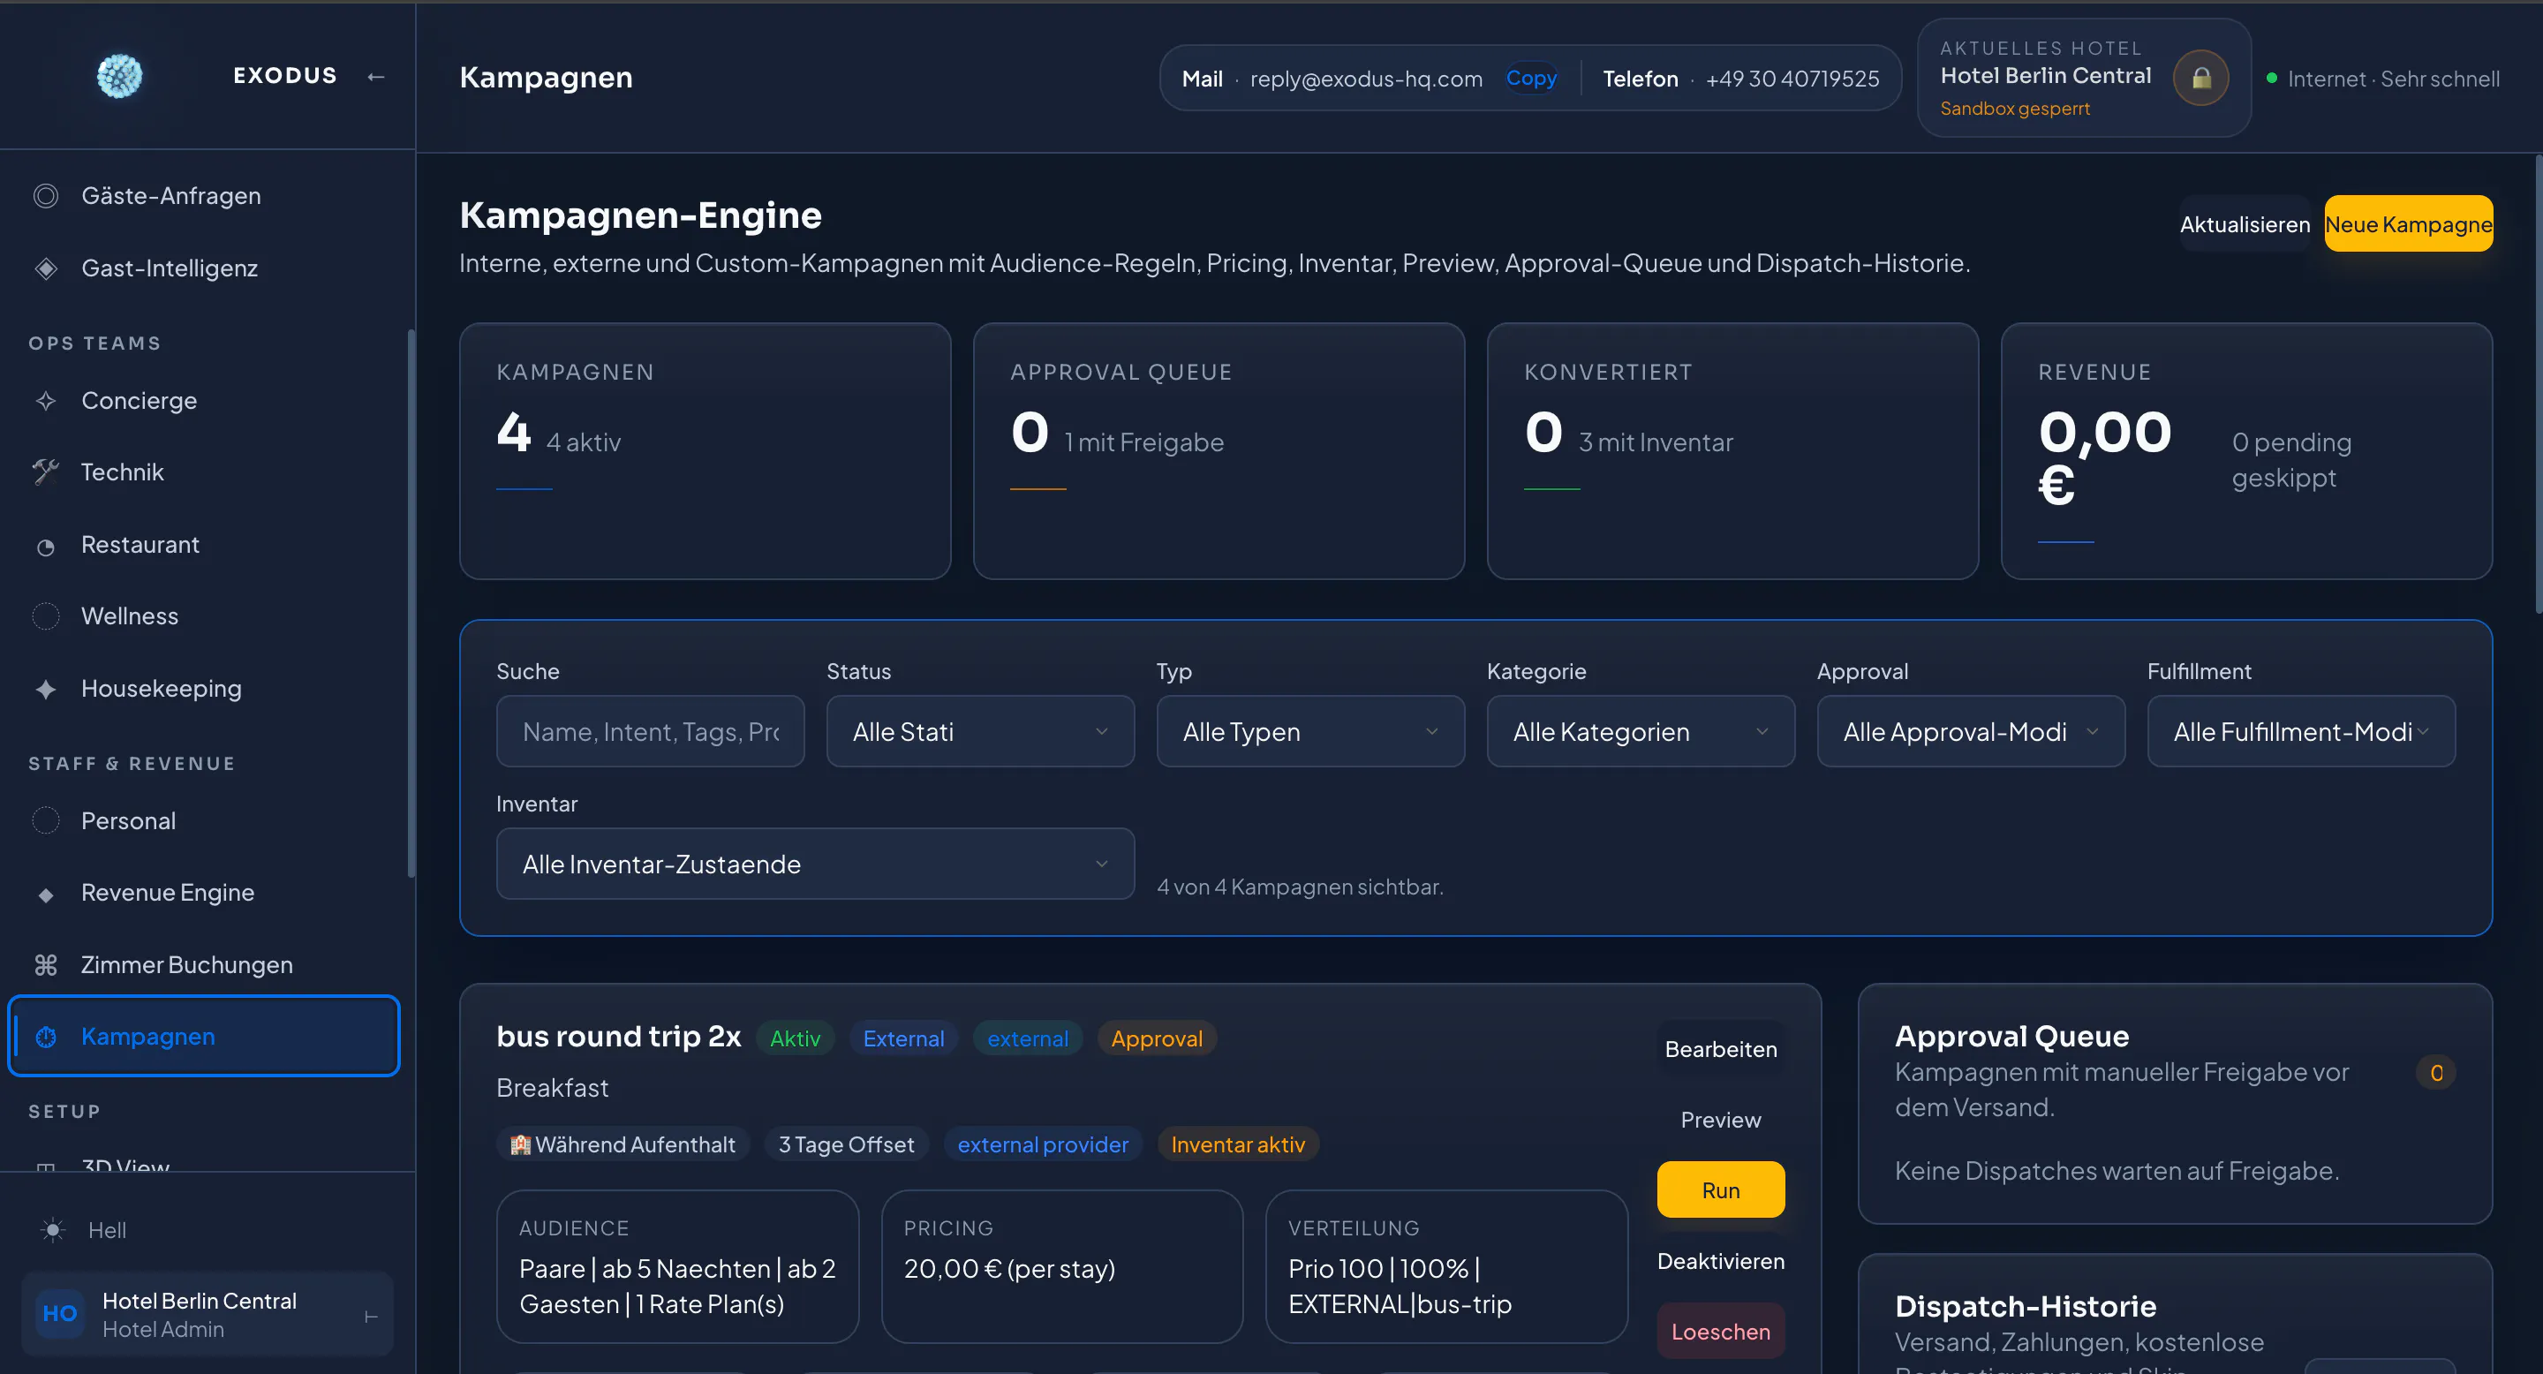Click the Revenue stats card

tap(2245, 451)
